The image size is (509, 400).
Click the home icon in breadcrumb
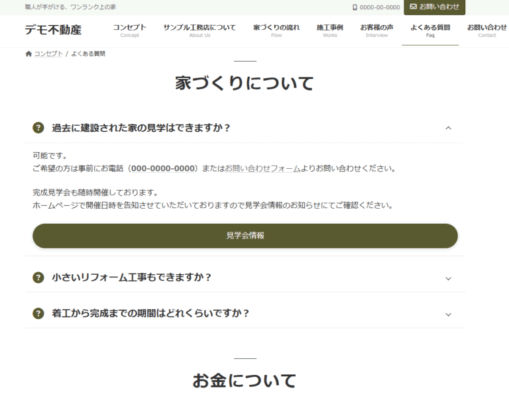pyautogui.click(x=28, y=54)
